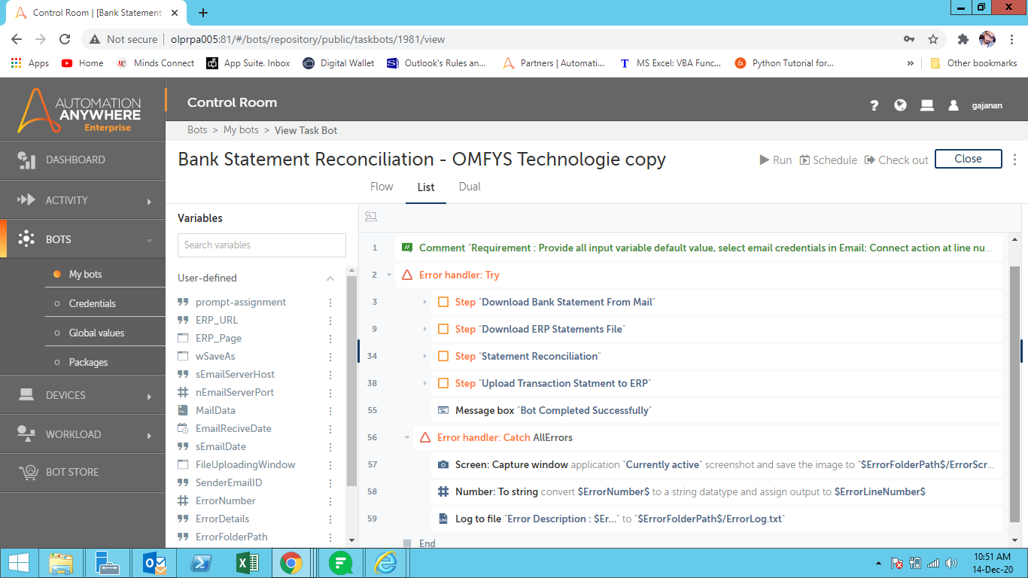Collapse the User-defined variables section

click(x=330, y=278)
